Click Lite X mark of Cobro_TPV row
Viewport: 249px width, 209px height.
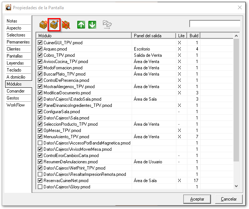[x=179, y=55]
